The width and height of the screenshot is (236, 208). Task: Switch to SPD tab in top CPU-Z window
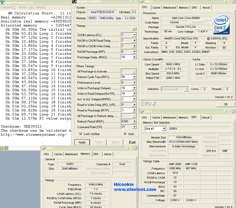click(x=194, y=8)
